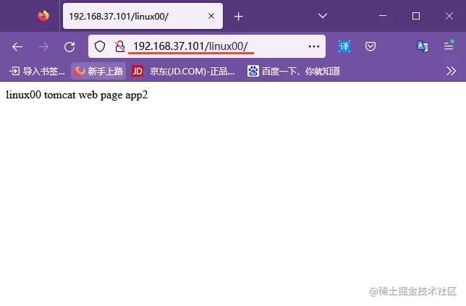Open 京东(JD.COM) bookmark
The height and width of the screenshot is (306, 466).
pos(183,72)
